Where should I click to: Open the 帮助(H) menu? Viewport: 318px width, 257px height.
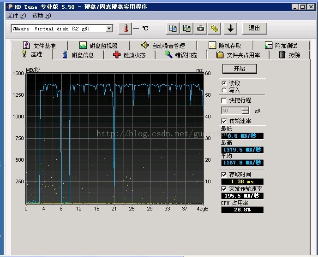tap(42, 16)
